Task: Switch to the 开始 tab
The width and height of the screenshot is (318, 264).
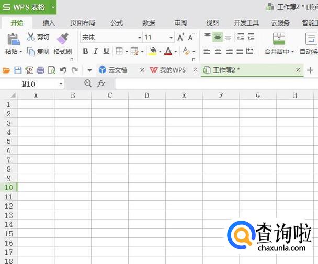Action: click(x=17, y=23)
